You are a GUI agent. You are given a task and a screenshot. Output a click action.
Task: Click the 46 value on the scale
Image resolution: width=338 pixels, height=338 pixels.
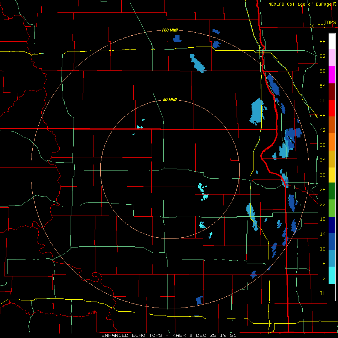323,116
